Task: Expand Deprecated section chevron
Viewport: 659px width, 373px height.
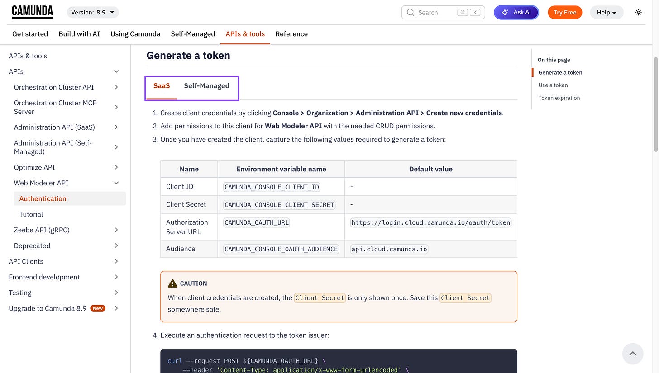Action: click(x=116, y=246)
